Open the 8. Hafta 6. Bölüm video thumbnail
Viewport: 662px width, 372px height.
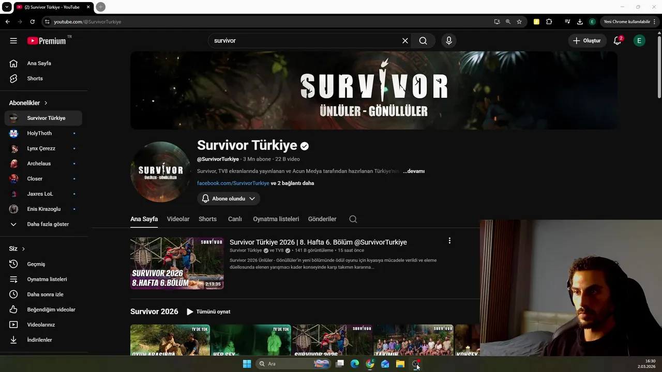click(x=177, y=263)
